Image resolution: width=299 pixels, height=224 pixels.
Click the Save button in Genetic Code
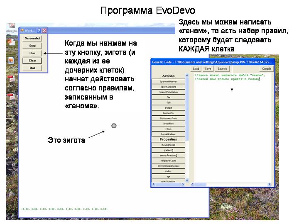[x=208, y=69]
